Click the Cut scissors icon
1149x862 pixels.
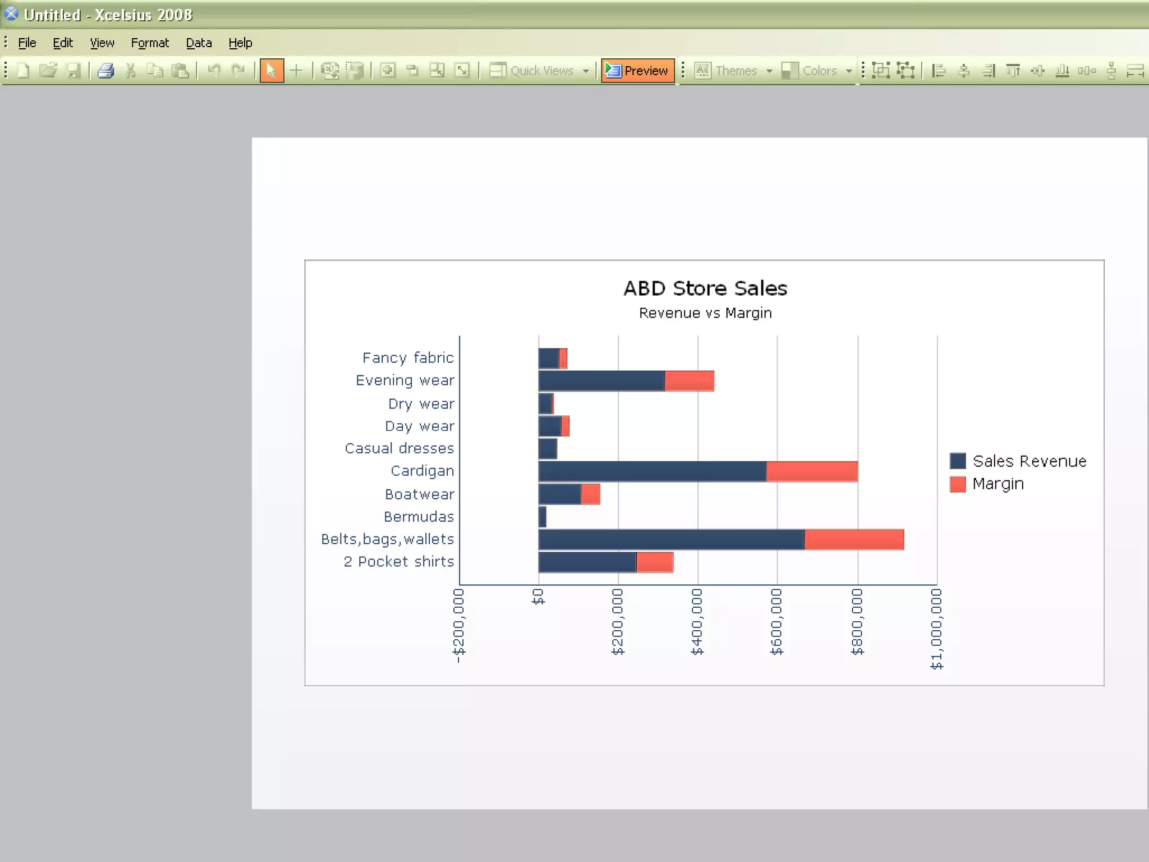coord(130,71)
